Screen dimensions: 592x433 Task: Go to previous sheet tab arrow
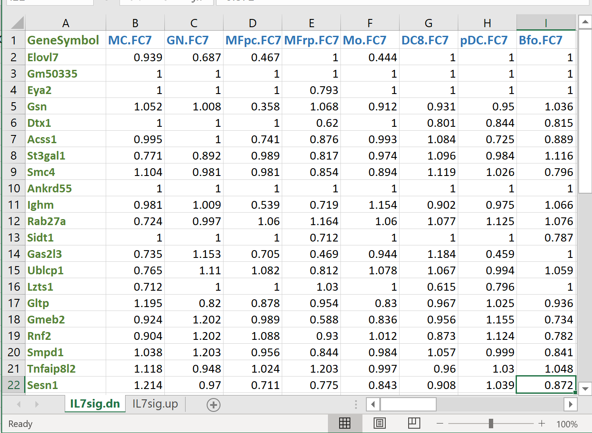pos(19,405)
